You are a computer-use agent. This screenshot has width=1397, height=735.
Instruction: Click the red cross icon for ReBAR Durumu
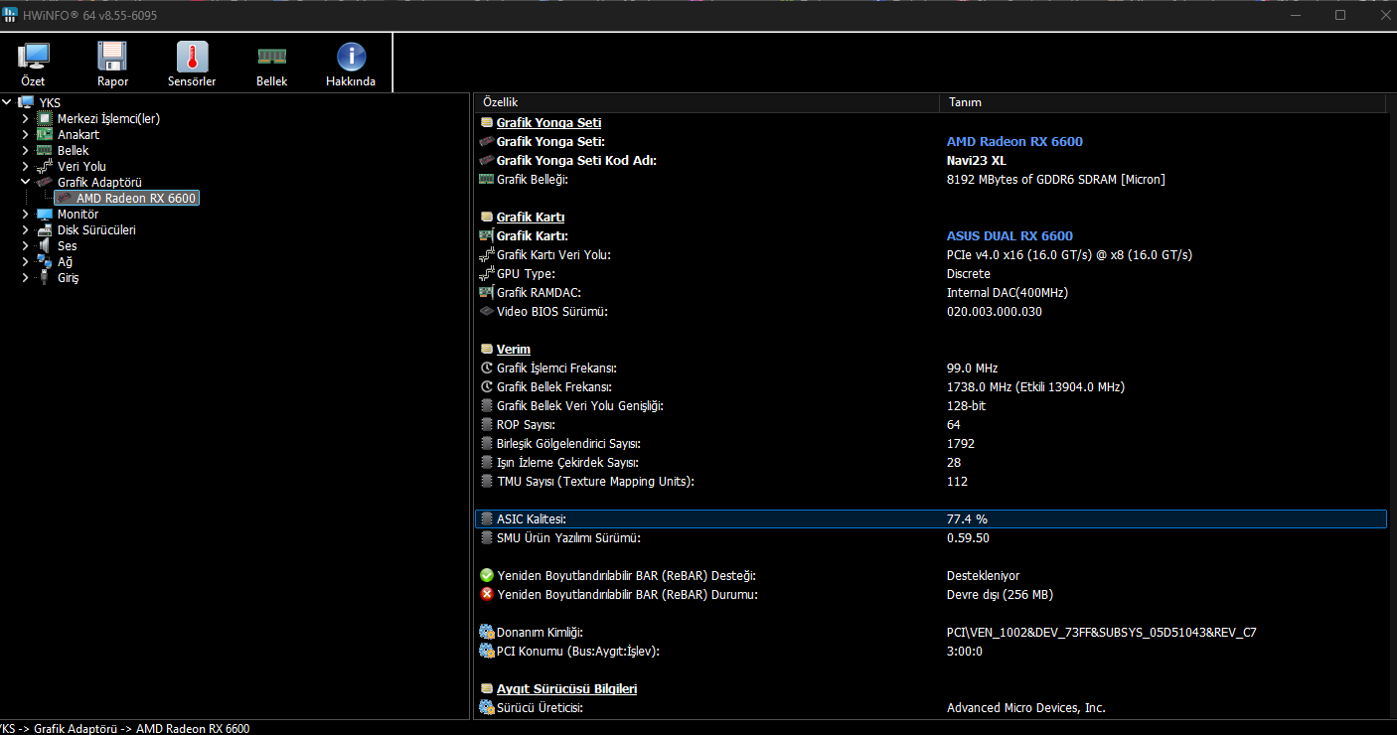(486, 594)
